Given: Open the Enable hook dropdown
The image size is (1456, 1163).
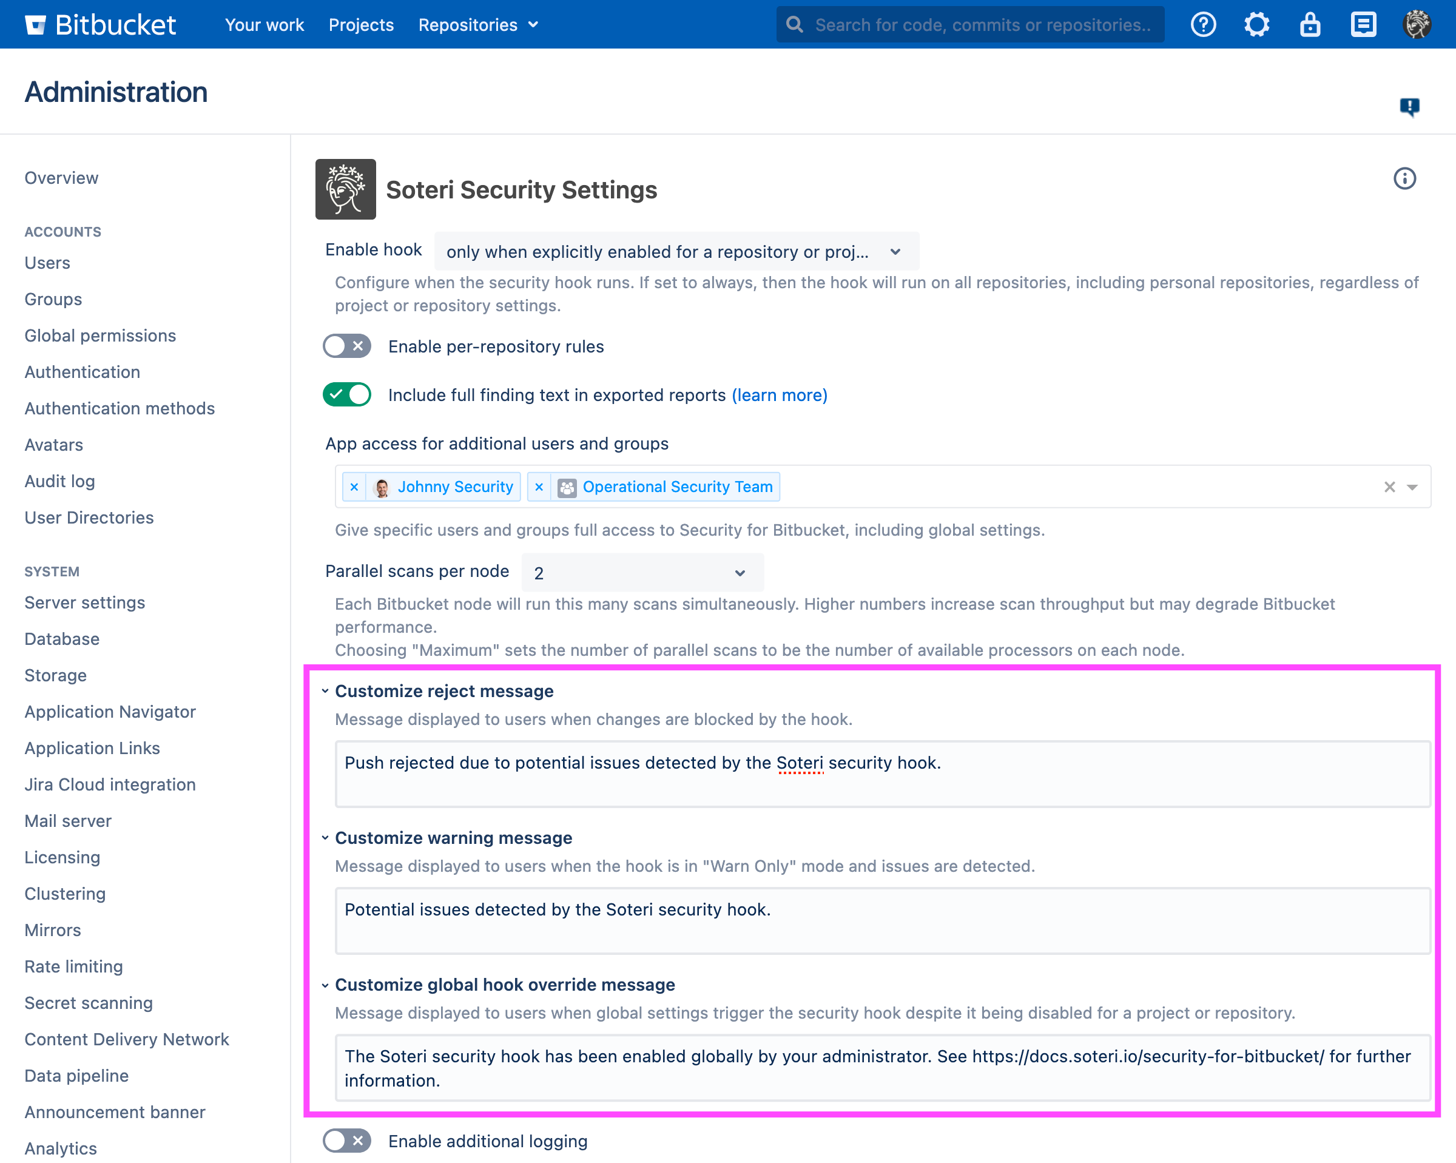Looking at the screenshot, I should click(676, 251).
